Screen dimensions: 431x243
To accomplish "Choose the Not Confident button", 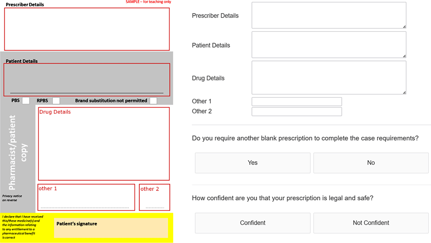I will 371,223.
